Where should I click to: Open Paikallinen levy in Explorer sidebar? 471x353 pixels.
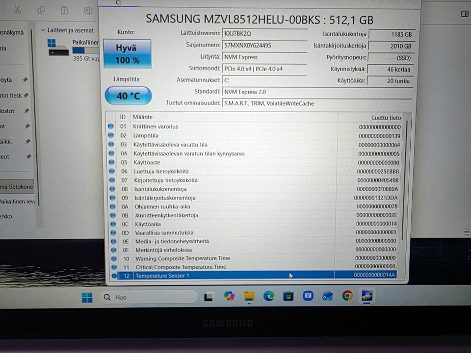pyautogui.click(x=17, y=202)
